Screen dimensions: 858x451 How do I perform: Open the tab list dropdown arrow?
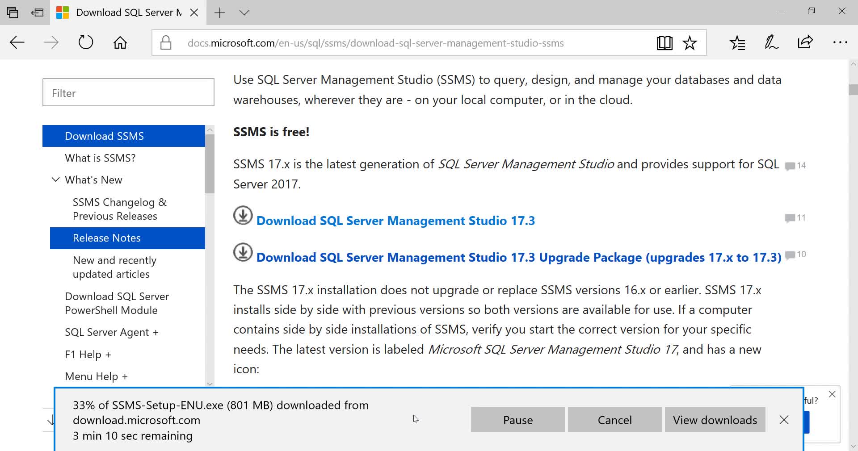click(244, 13)
